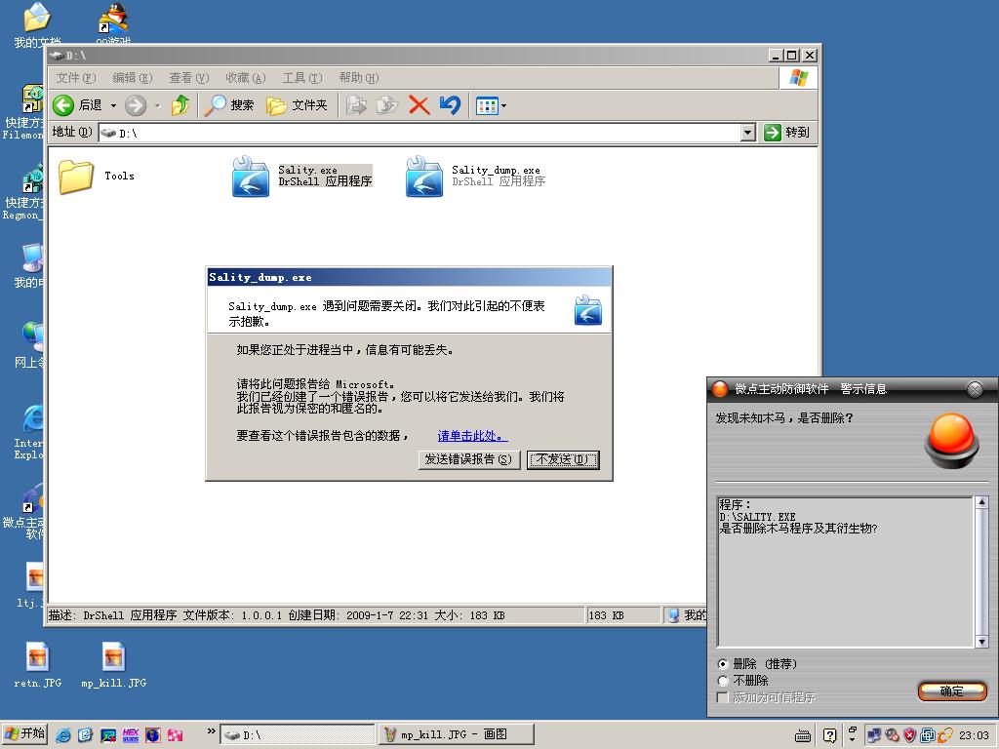
Task: Open the 文件(F) menu
Action: tap(75, 78)
